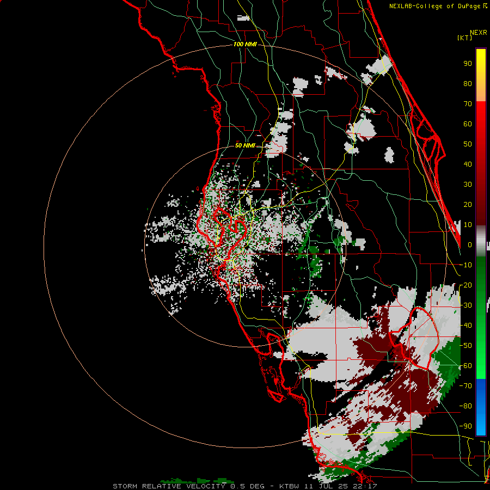This screenshot has height=490, width=490.
Task: Select the -70 value on velocity scale
Action: (x=465, y=386)
